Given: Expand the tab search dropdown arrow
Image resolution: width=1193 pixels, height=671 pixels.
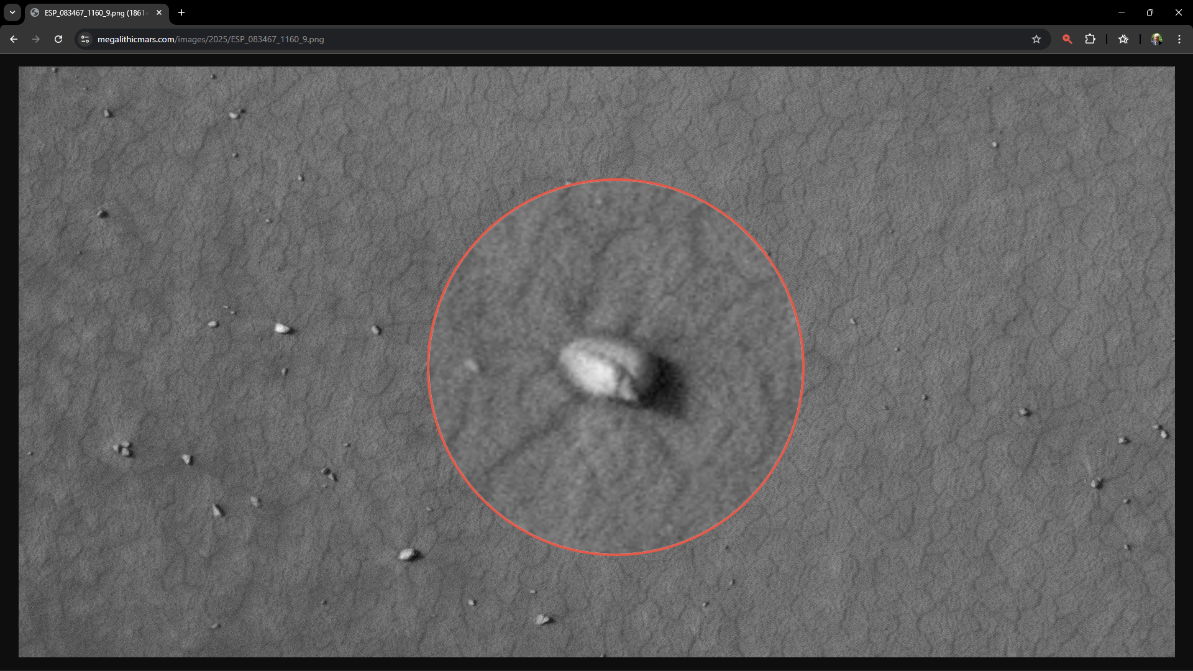Looking at the screenshot, I should [x=12, y=12].
